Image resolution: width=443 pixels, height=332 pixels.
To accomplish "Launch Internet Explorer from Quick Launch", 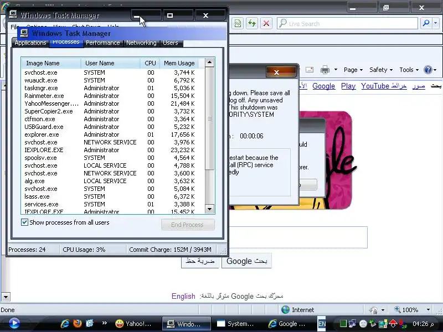I will click(x=65, y=324).
